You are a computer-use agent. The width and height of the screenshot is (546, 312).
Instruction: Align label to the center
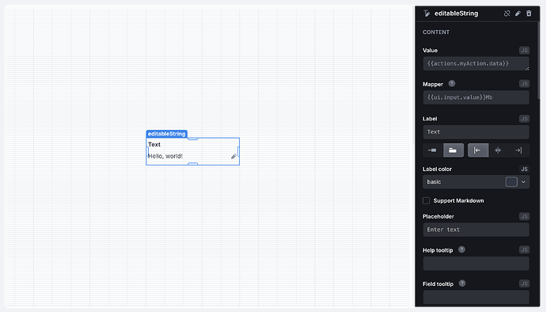coord(498,150)
